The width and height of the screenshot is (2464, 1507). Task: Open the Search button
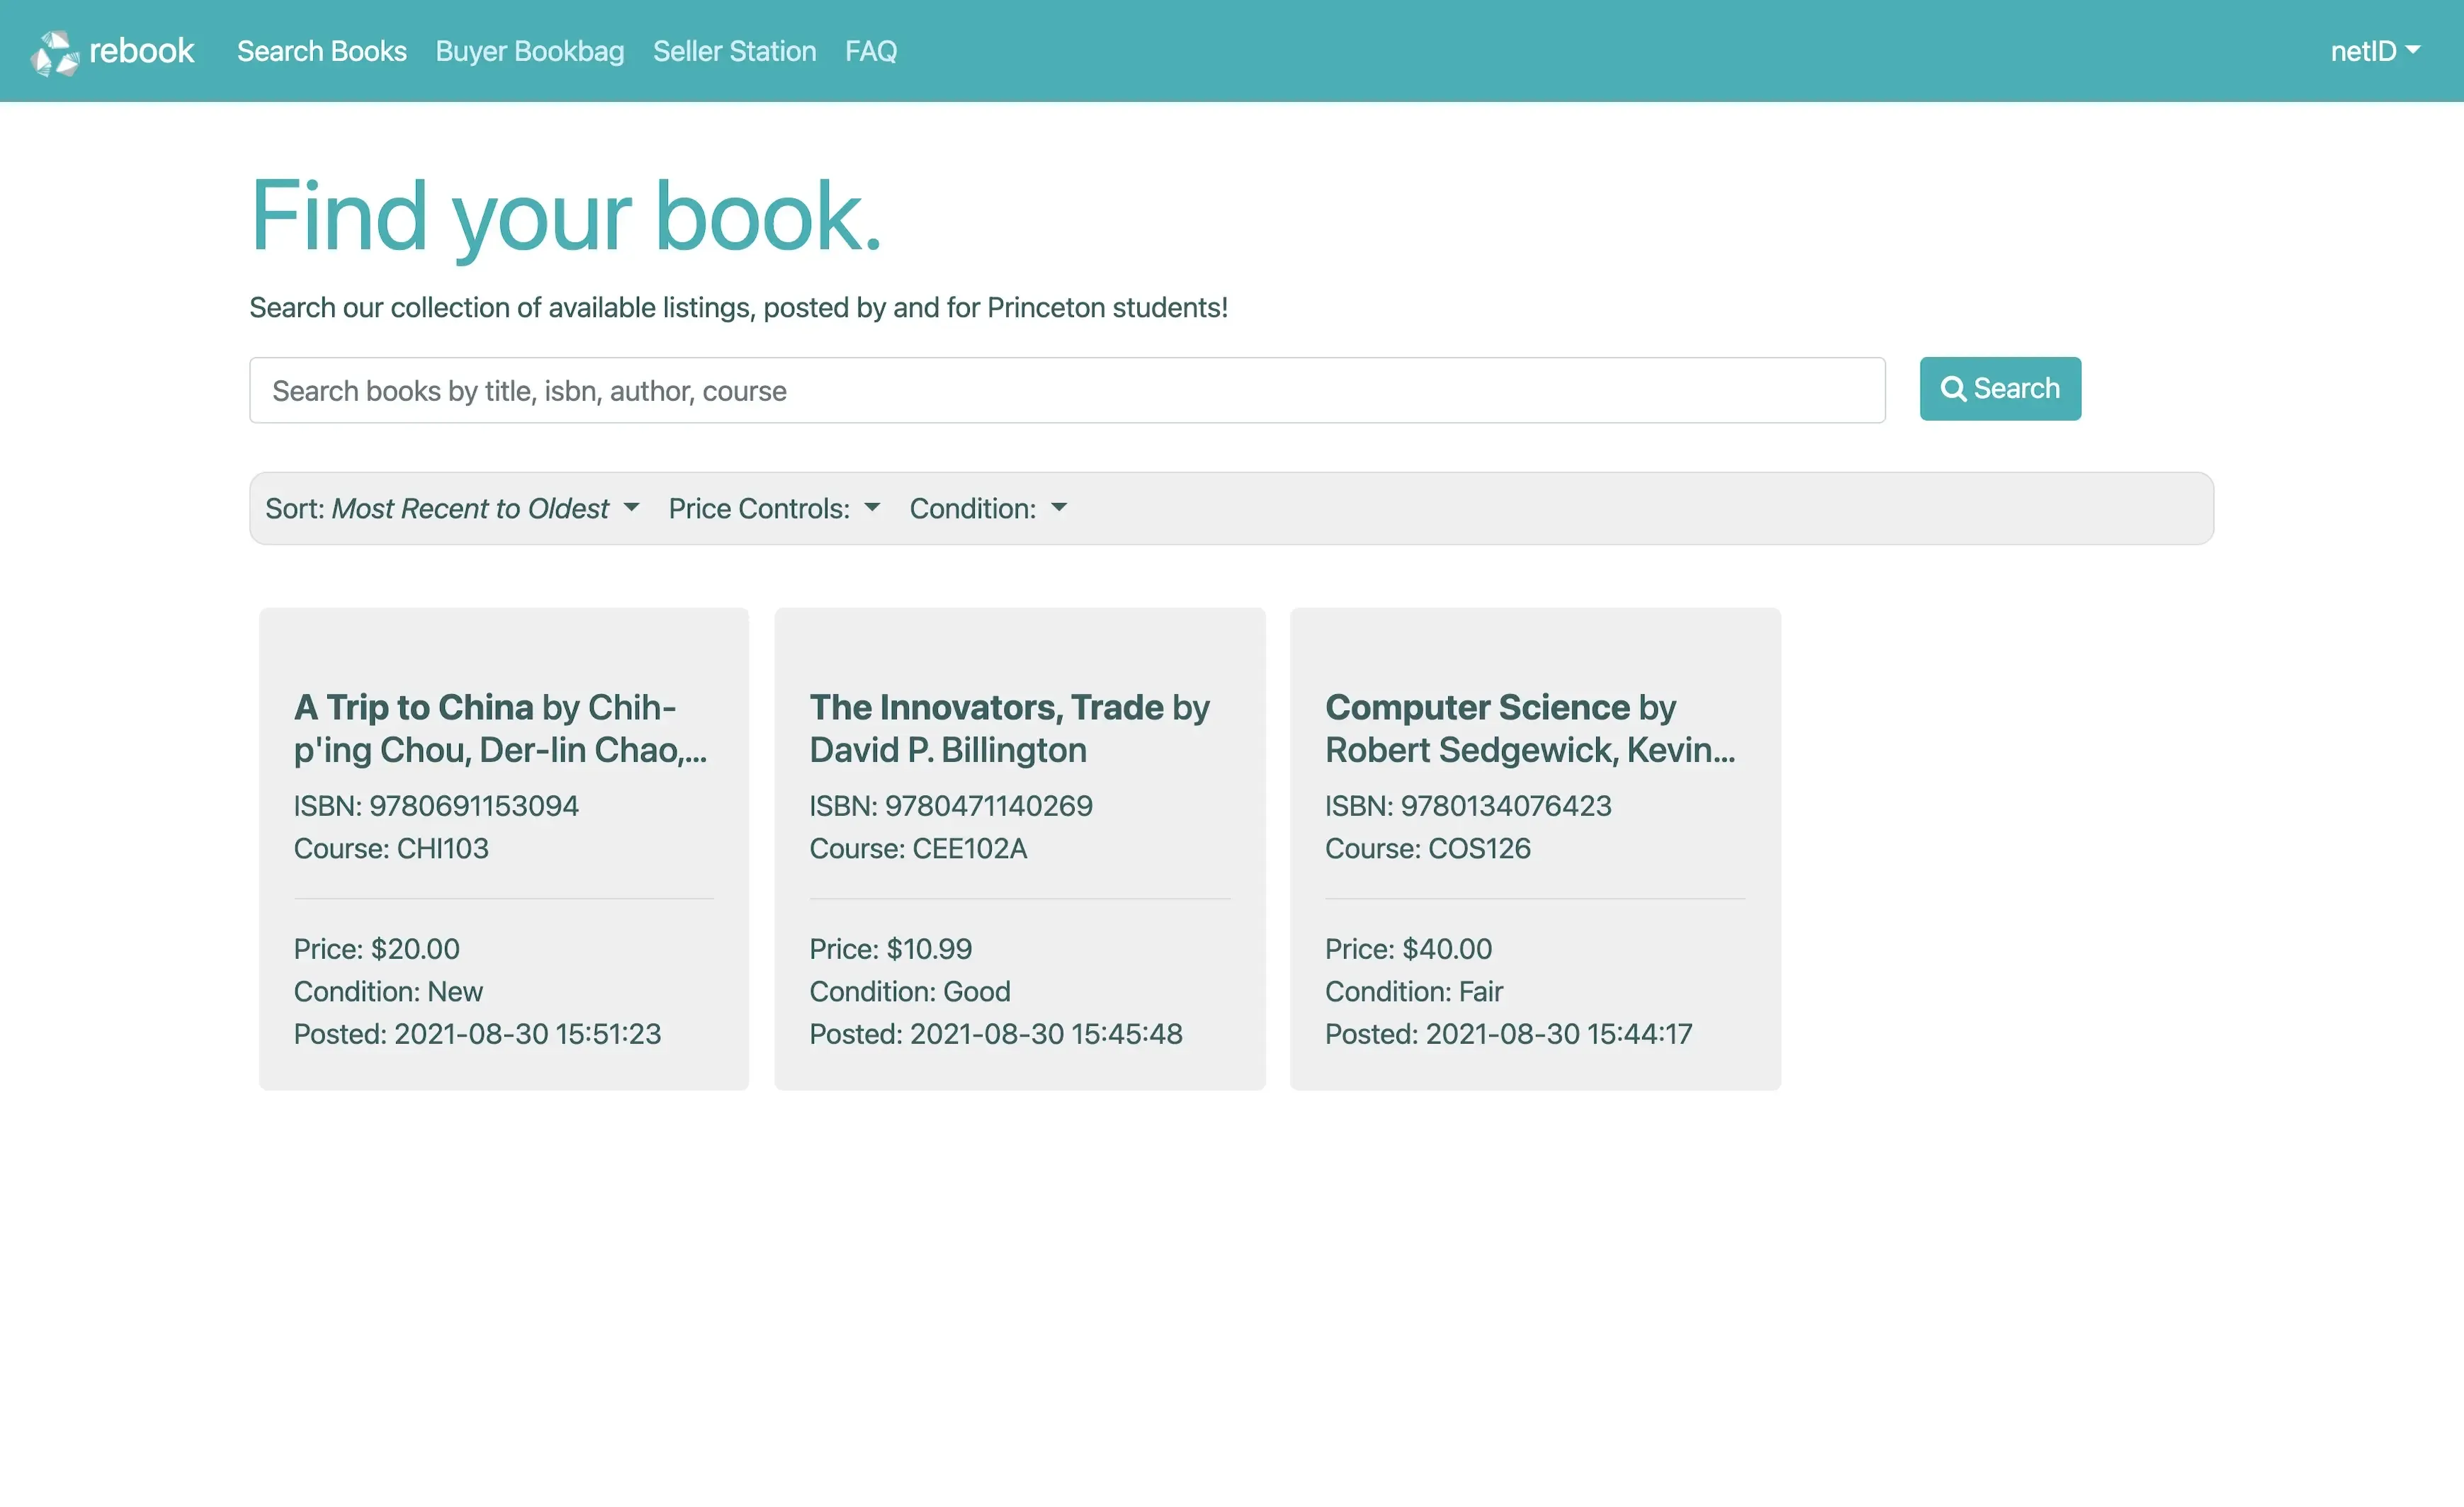pos(2000,389)
